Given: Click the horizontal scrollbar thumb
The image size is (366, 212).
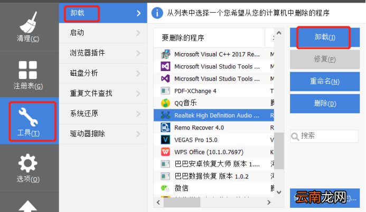Looking at the screenshot, I should 182,202.
